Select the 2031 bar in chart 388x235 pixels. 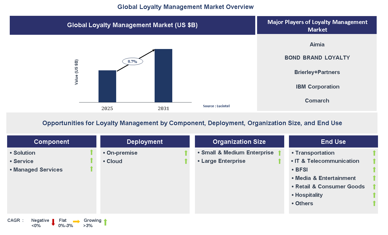(163, 76)
